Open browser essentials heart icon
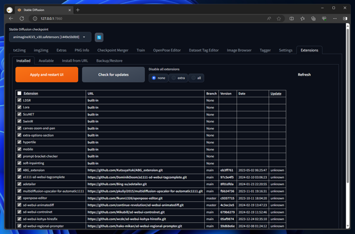The height and width of the screenshot is (234, 355). pyautogui.click(x=324, y=18)
